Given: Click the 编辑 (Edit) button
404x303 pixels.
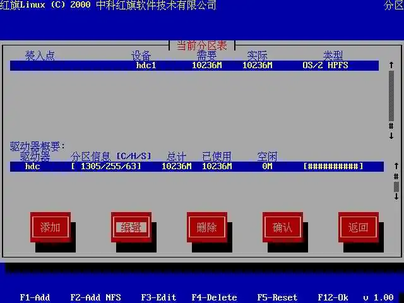Looking at the screenshot, I should pyautogui.click(x=131, y=227).
